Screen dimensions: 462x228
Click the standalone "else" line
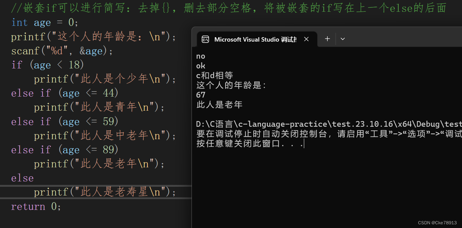[x=22, y=178]
